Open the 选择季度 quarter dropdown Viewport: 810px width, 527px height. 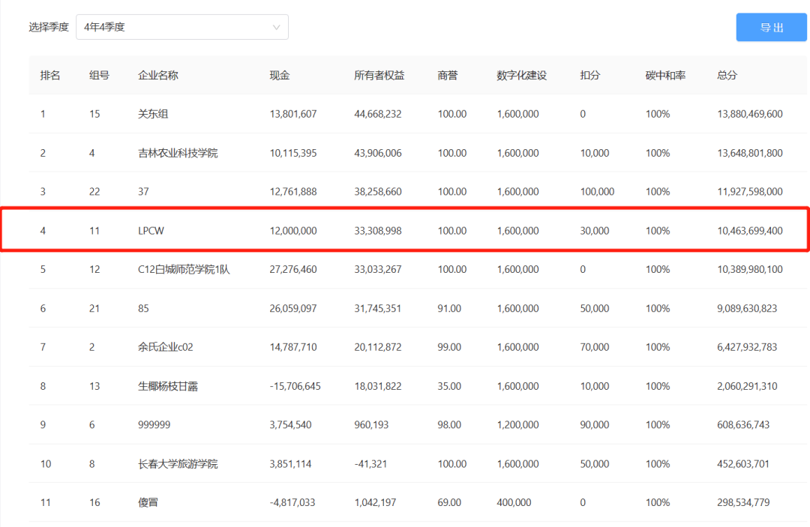[x=181, y=27]
